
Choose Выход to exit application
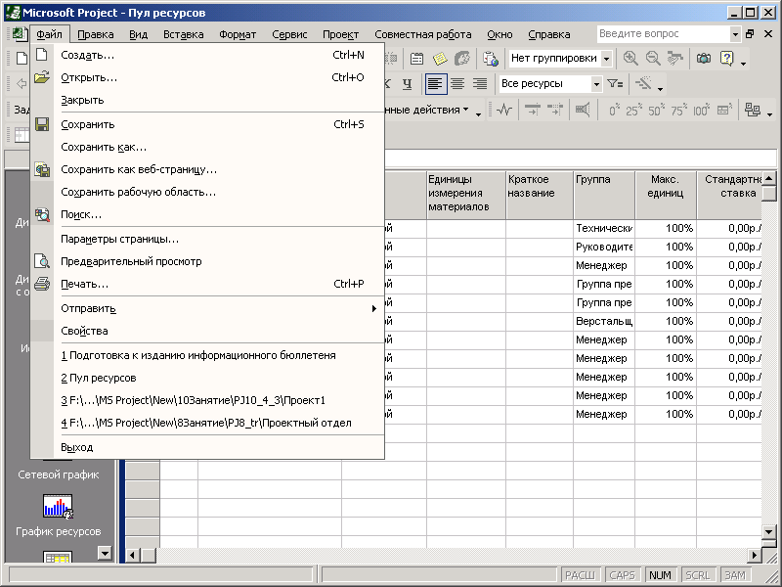207,447
